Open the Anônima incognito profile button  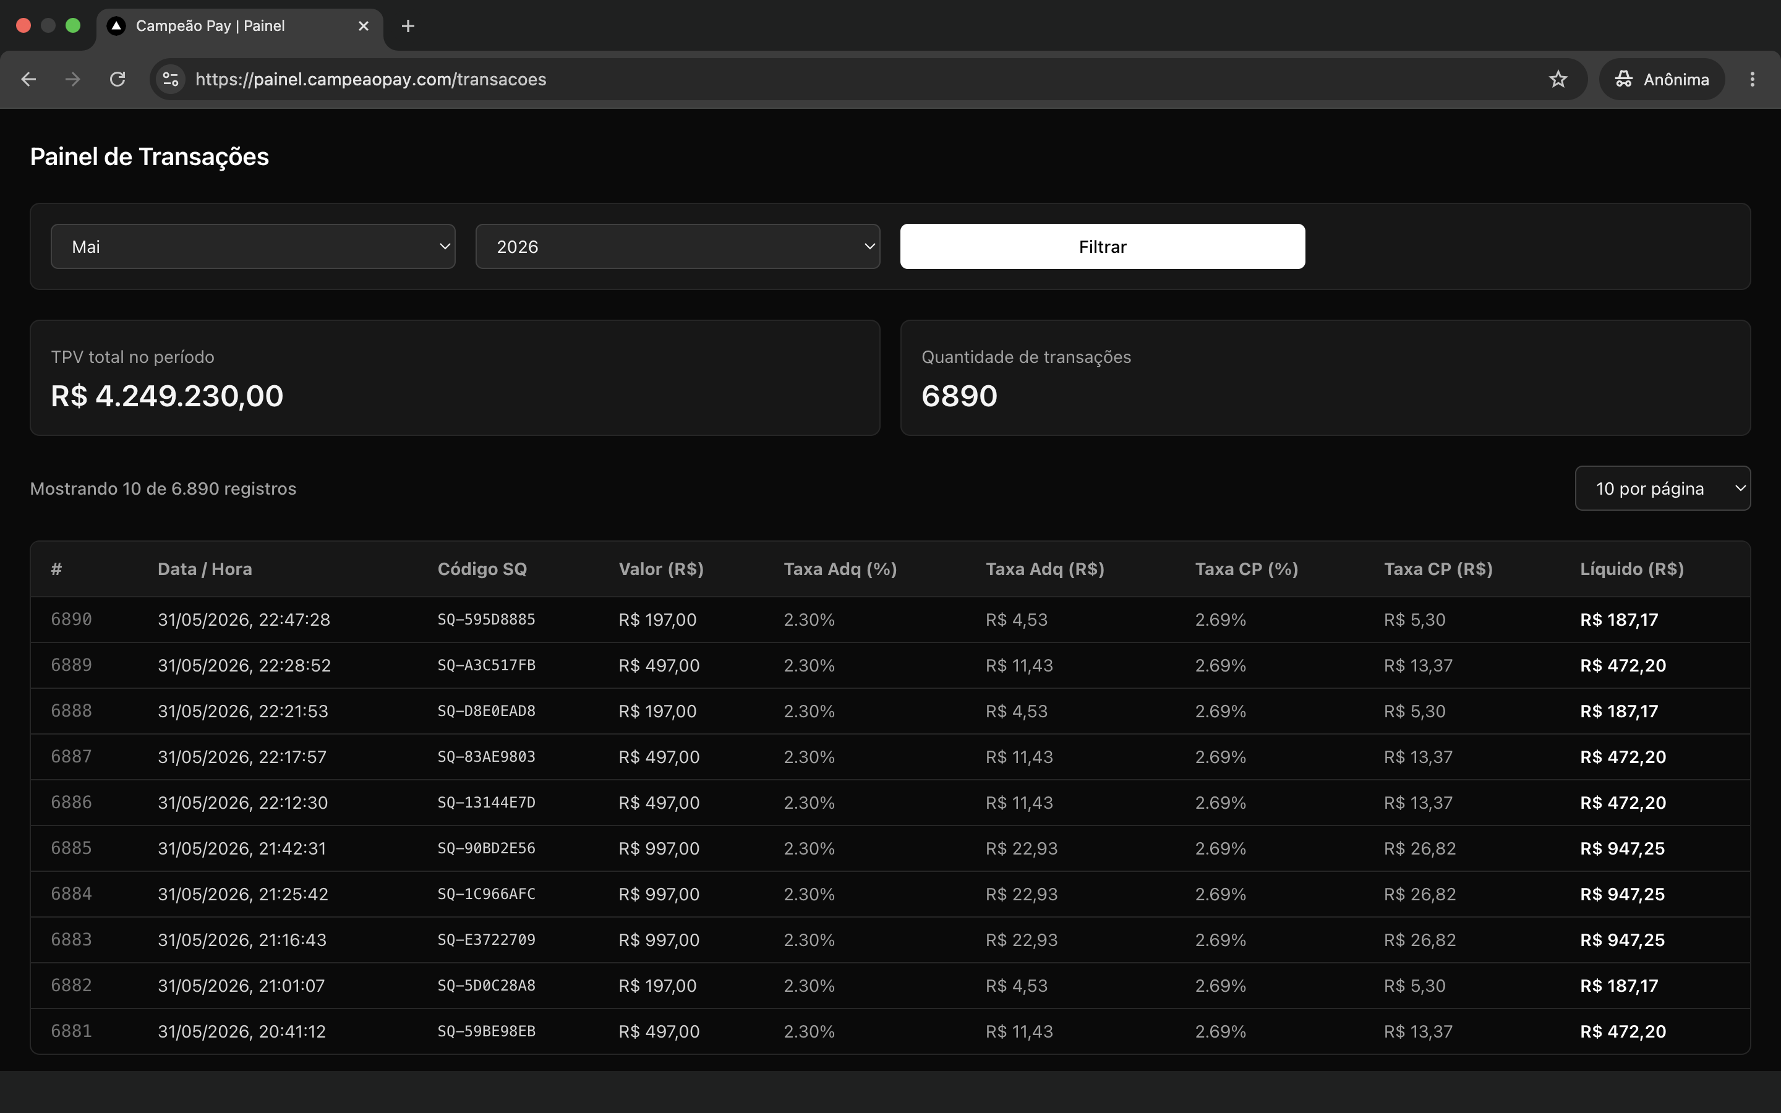tap(1662, 80)
